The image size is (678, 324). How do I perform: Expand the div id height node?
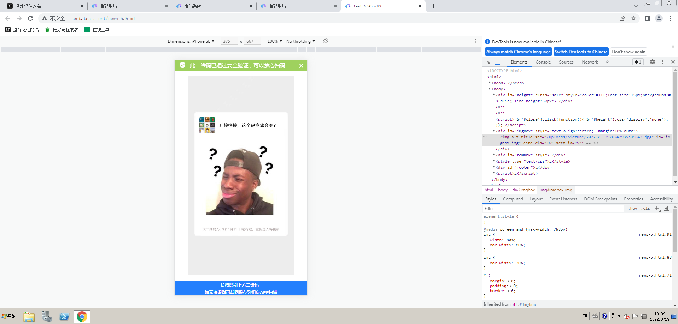(493, 95)
